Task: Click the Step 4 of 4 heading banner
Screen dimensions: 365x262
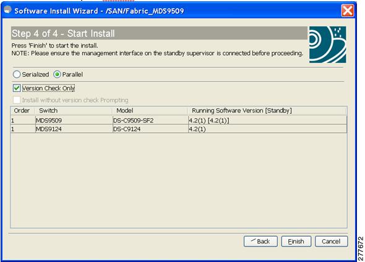Action: (159, 33)
